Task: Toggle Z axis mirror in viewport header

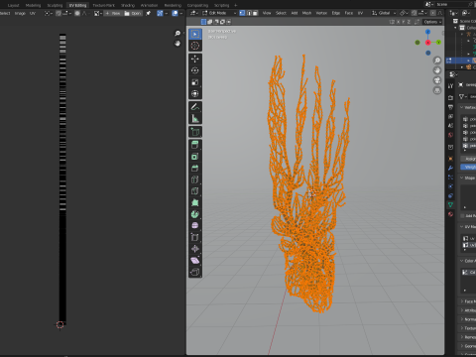Action: 409,22
